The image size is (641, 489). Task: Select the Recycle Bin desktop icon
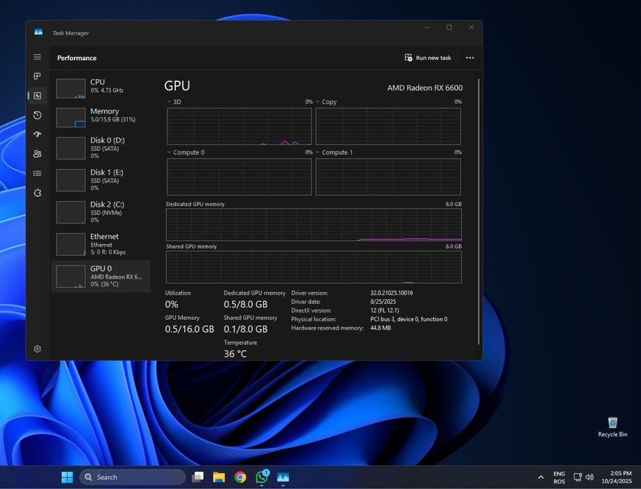pyautogui.click(x=612, y=428)
